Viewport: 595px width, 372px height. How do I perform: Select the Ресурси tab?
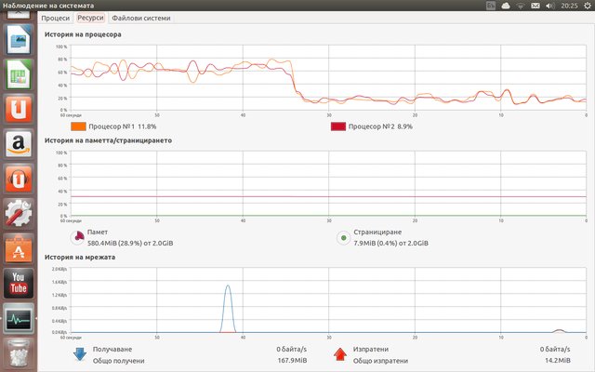(x=90, y=18)
